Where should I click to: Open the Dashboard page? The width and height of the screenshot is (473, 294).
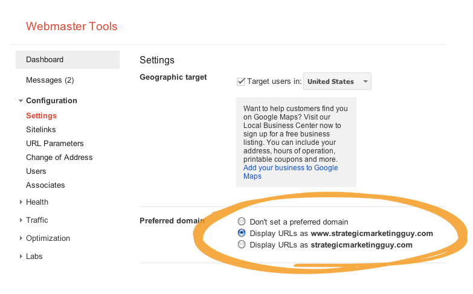point(68,60)
